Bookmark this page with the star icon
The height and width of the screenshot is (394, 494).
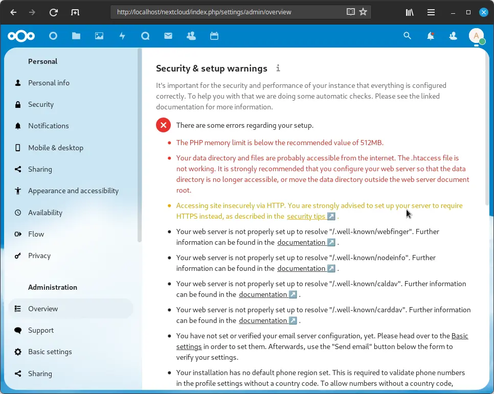point(363,12)
